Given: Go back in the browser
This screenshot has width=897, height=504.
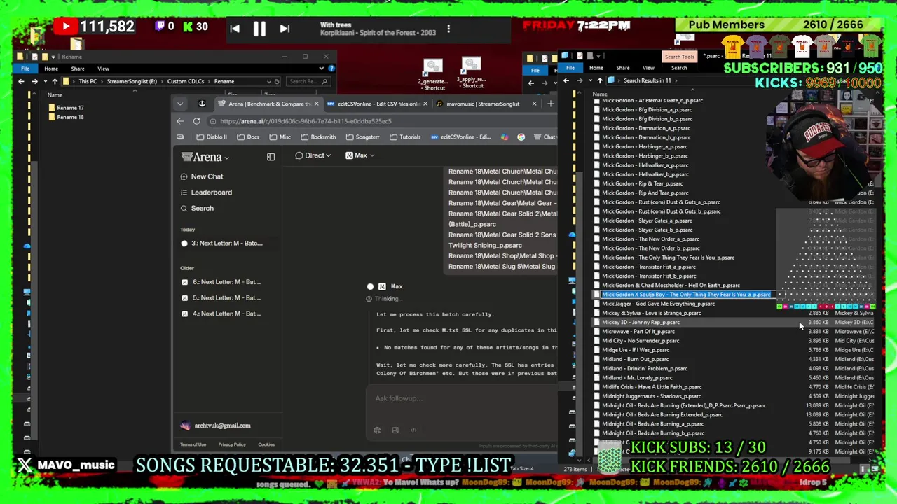Looking at the screenshot, I should tap(180, 121).
